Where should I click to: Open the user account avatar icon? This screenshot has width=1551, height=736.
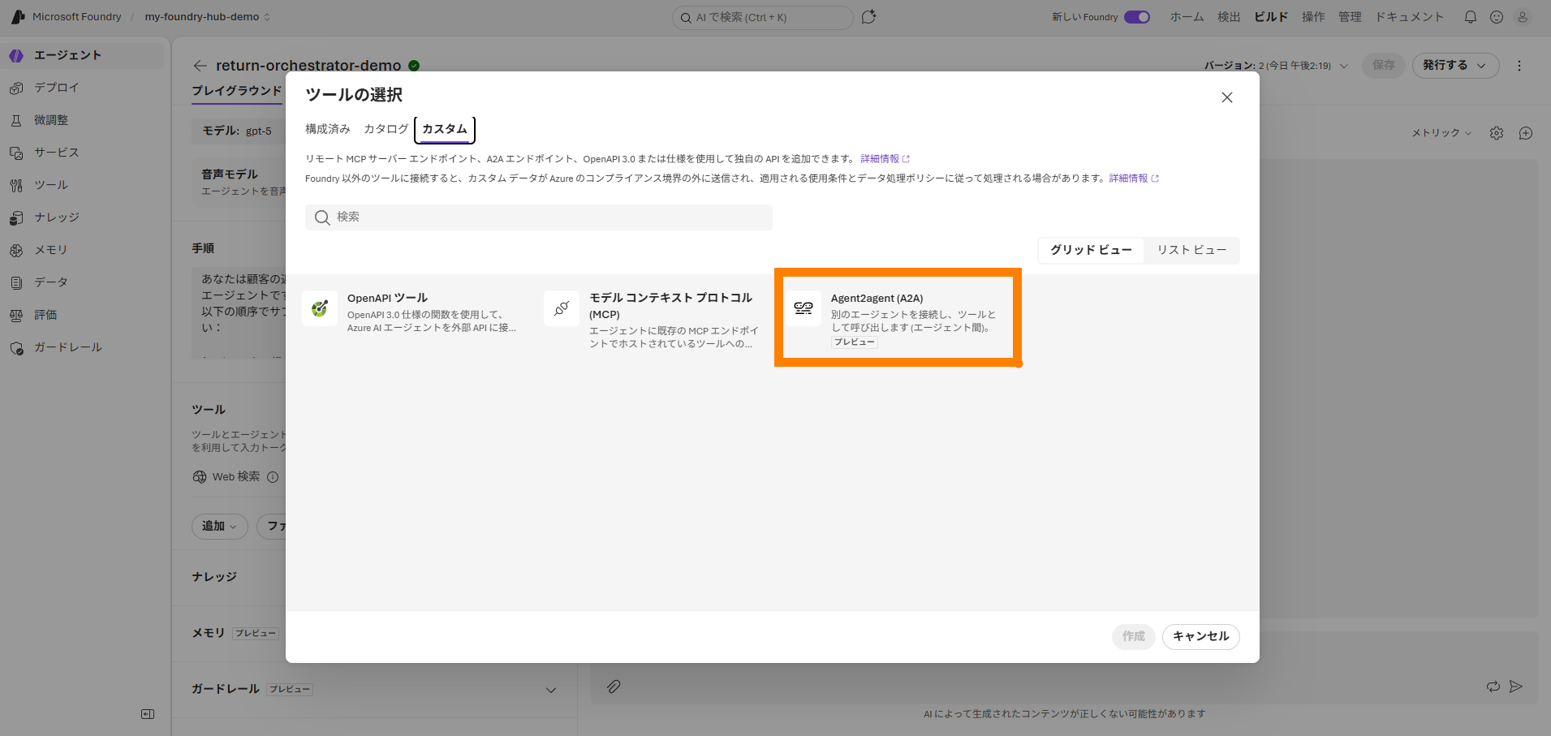pyautogui.click(x=1523, y=17)
